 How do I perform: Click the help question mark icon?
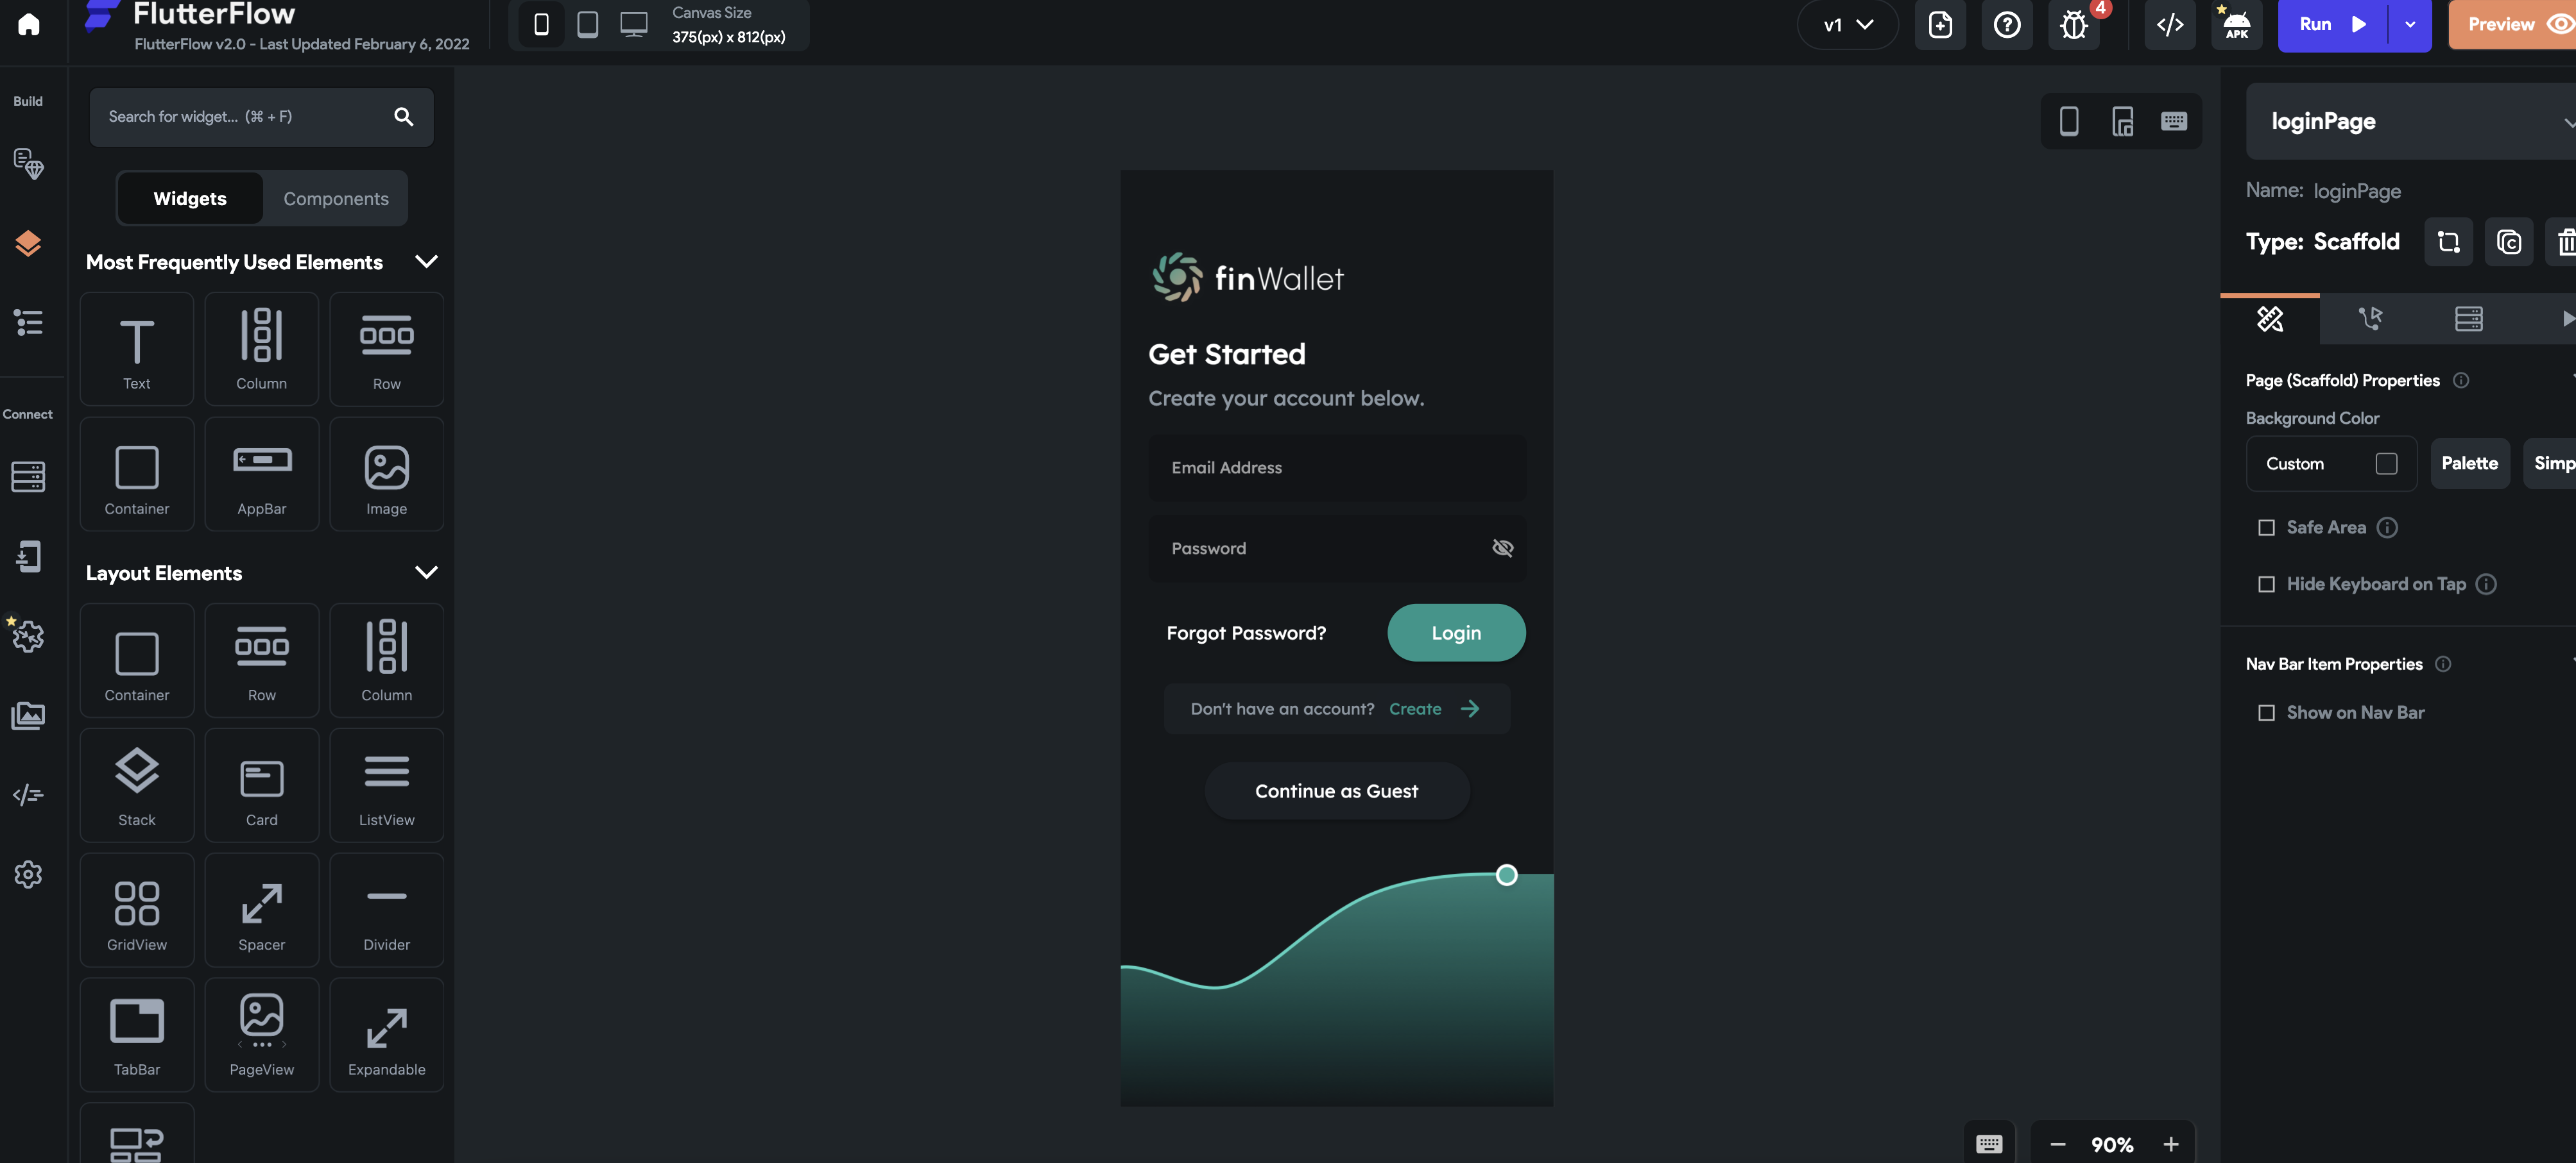point(2006,25)
